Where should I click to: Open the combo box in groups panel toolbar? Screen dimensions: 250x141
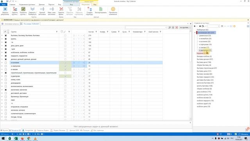click(214, 26)
